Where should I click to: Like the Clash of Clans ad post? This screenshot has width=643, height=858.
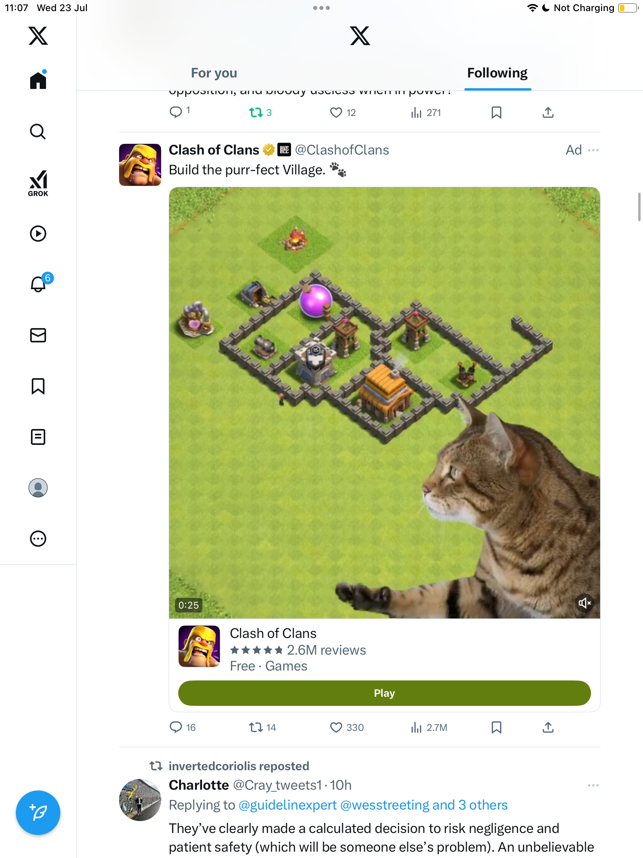click(x=336, y=727)
